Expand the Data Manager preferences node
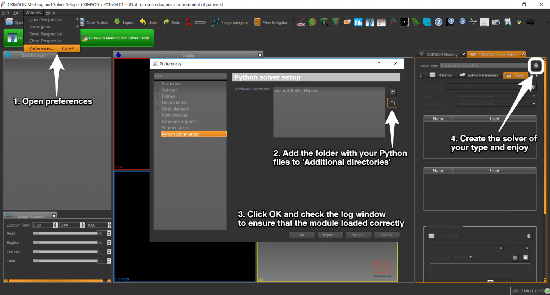 click(x=157, y=109)
